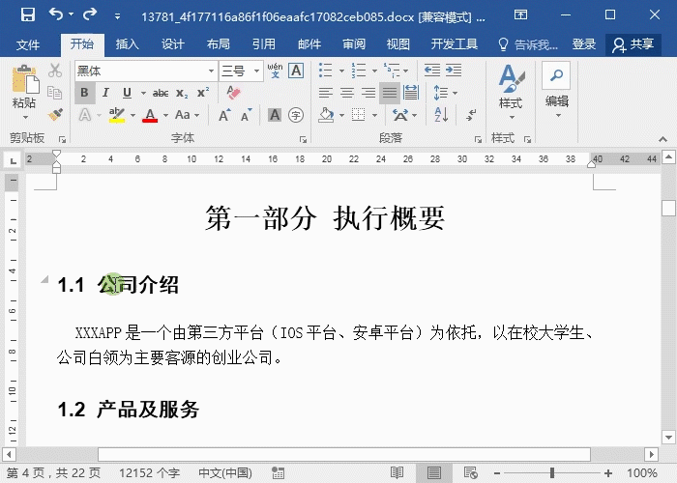The width and height of the screenshot is (677, 483).
Task: Open the font color dropdown arrow
Action: point(165,115)
